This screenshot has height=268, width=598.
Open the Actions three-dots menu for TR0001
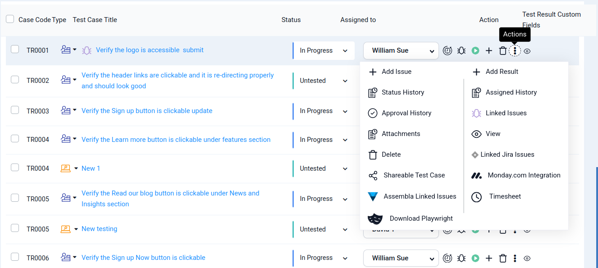pyautogui.click(x=515, y=51)
